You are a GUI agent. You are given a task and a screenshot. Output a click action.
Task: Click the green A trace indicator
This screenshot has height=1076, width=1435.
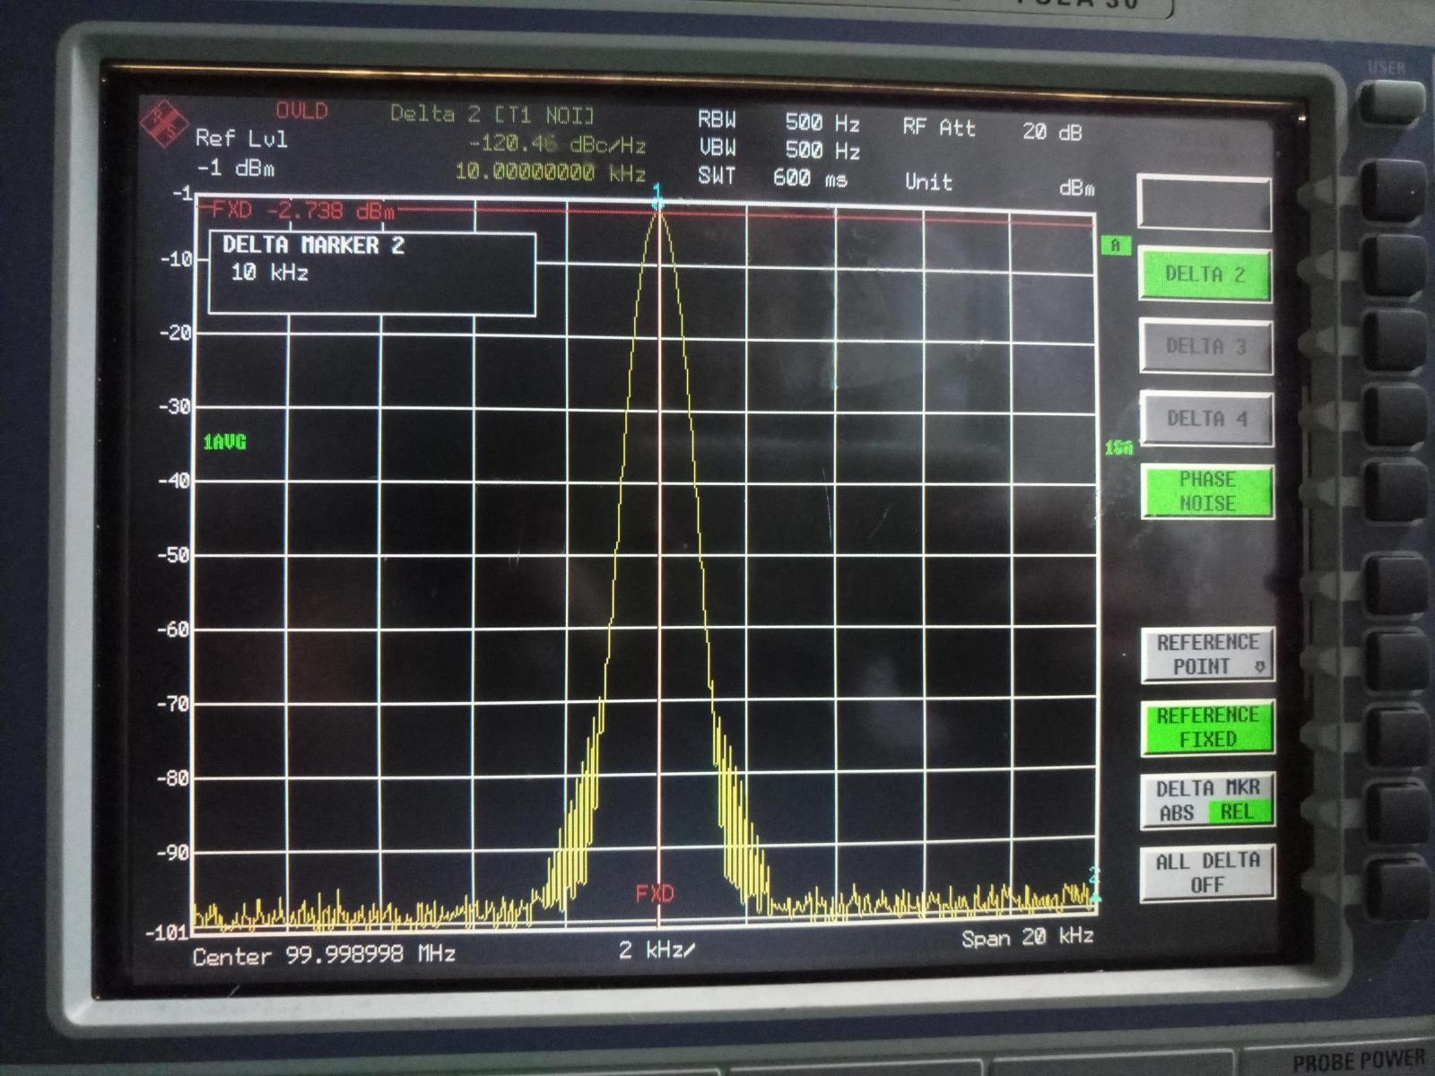click(x=1116, y=245)
